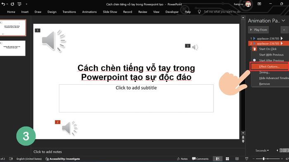Open Ribbon Display Options icon
The image size is (289, 162).
pyautogui.click(x=259, y=4)
